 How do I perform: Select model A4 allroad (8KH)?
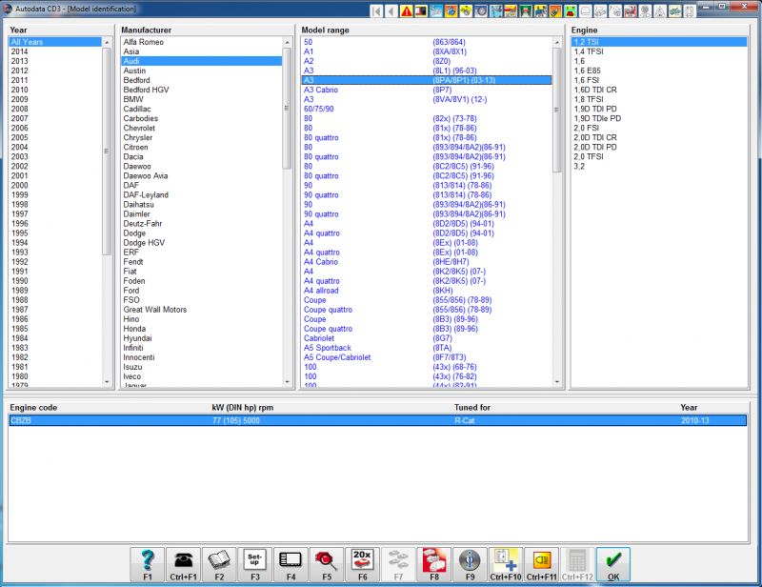pos(427,291)
